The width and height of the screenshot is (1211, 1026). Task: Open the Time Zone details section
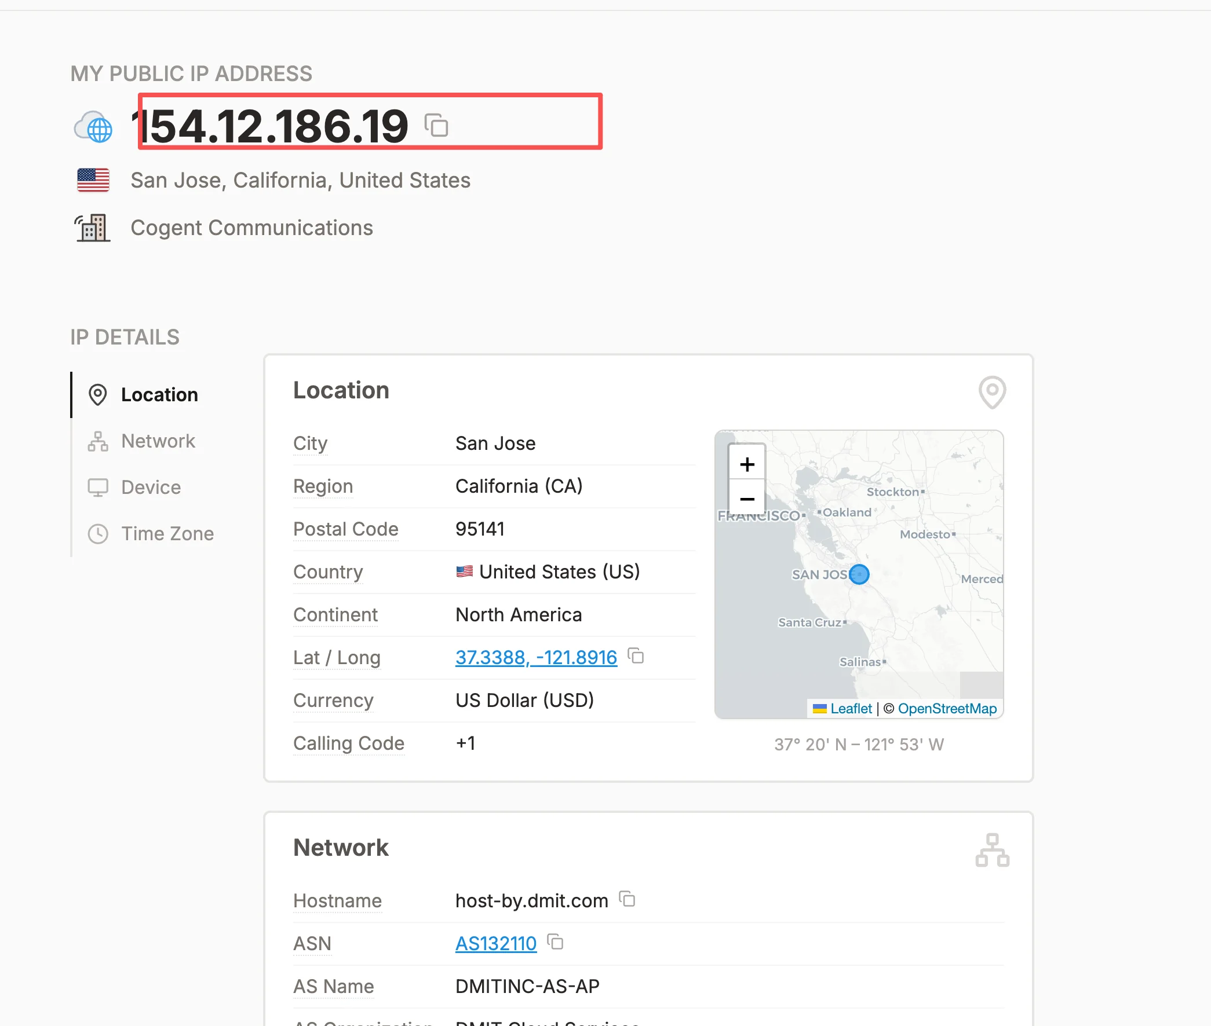click(x=166, y=533)
